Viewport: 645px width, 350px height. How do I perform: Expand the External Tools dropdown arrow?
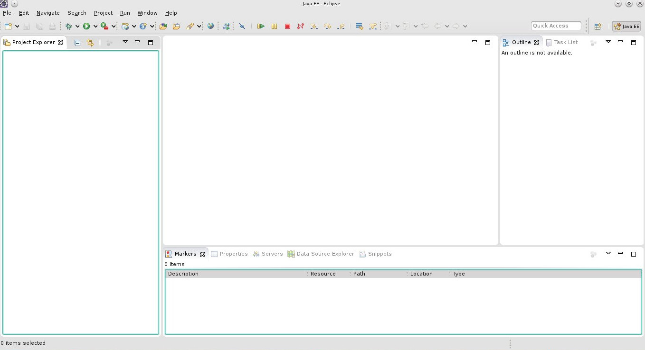114,27
